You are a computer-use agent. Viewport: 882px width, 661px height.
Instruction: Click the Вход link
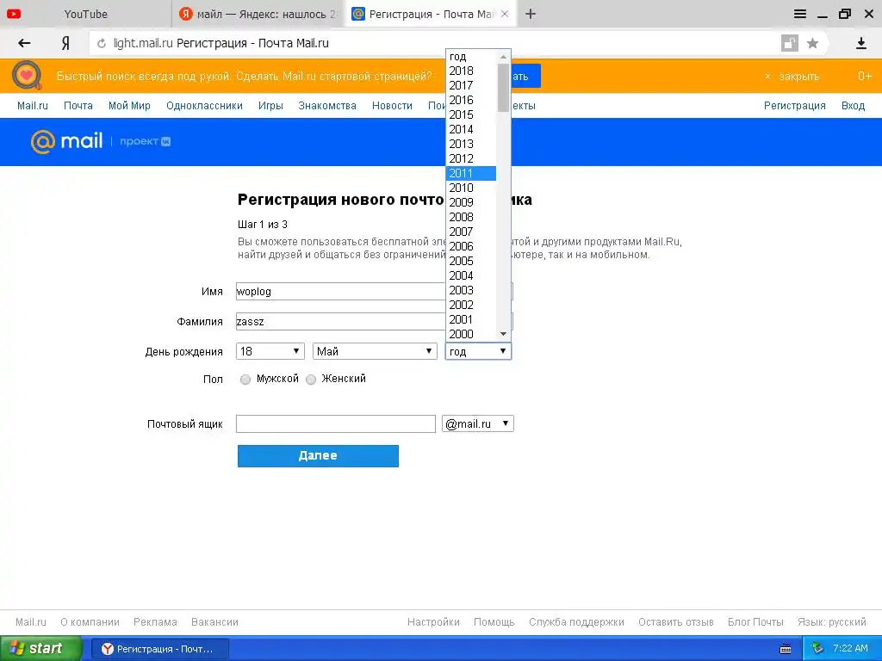pyautogui.click(x=853, y=106)
